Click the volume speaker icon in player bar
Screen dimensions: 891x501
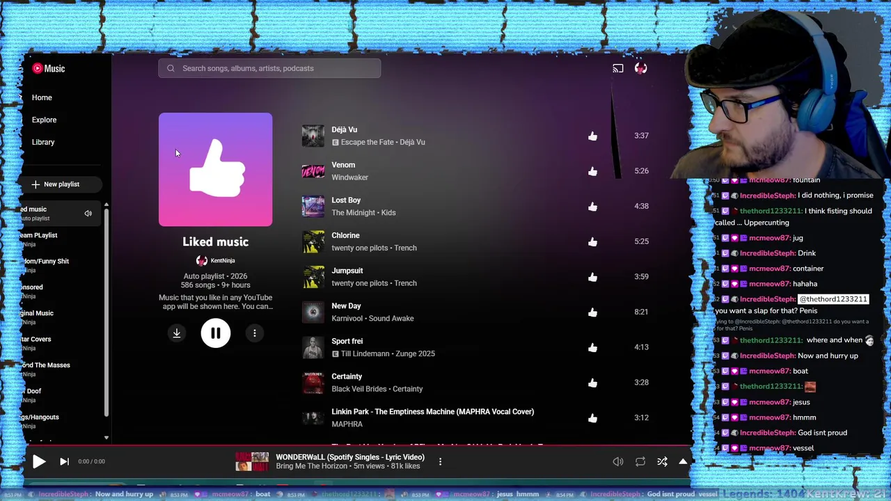click(618, 461)
